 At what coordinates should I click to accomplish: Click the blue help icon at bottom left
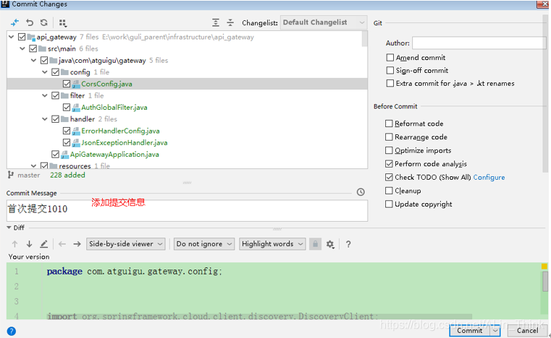[12, 331]
